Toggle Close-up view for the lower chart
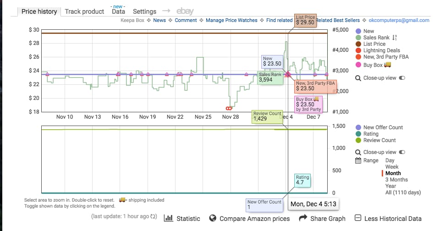Viewport: 434px width, 231px height. click(402, 152)
